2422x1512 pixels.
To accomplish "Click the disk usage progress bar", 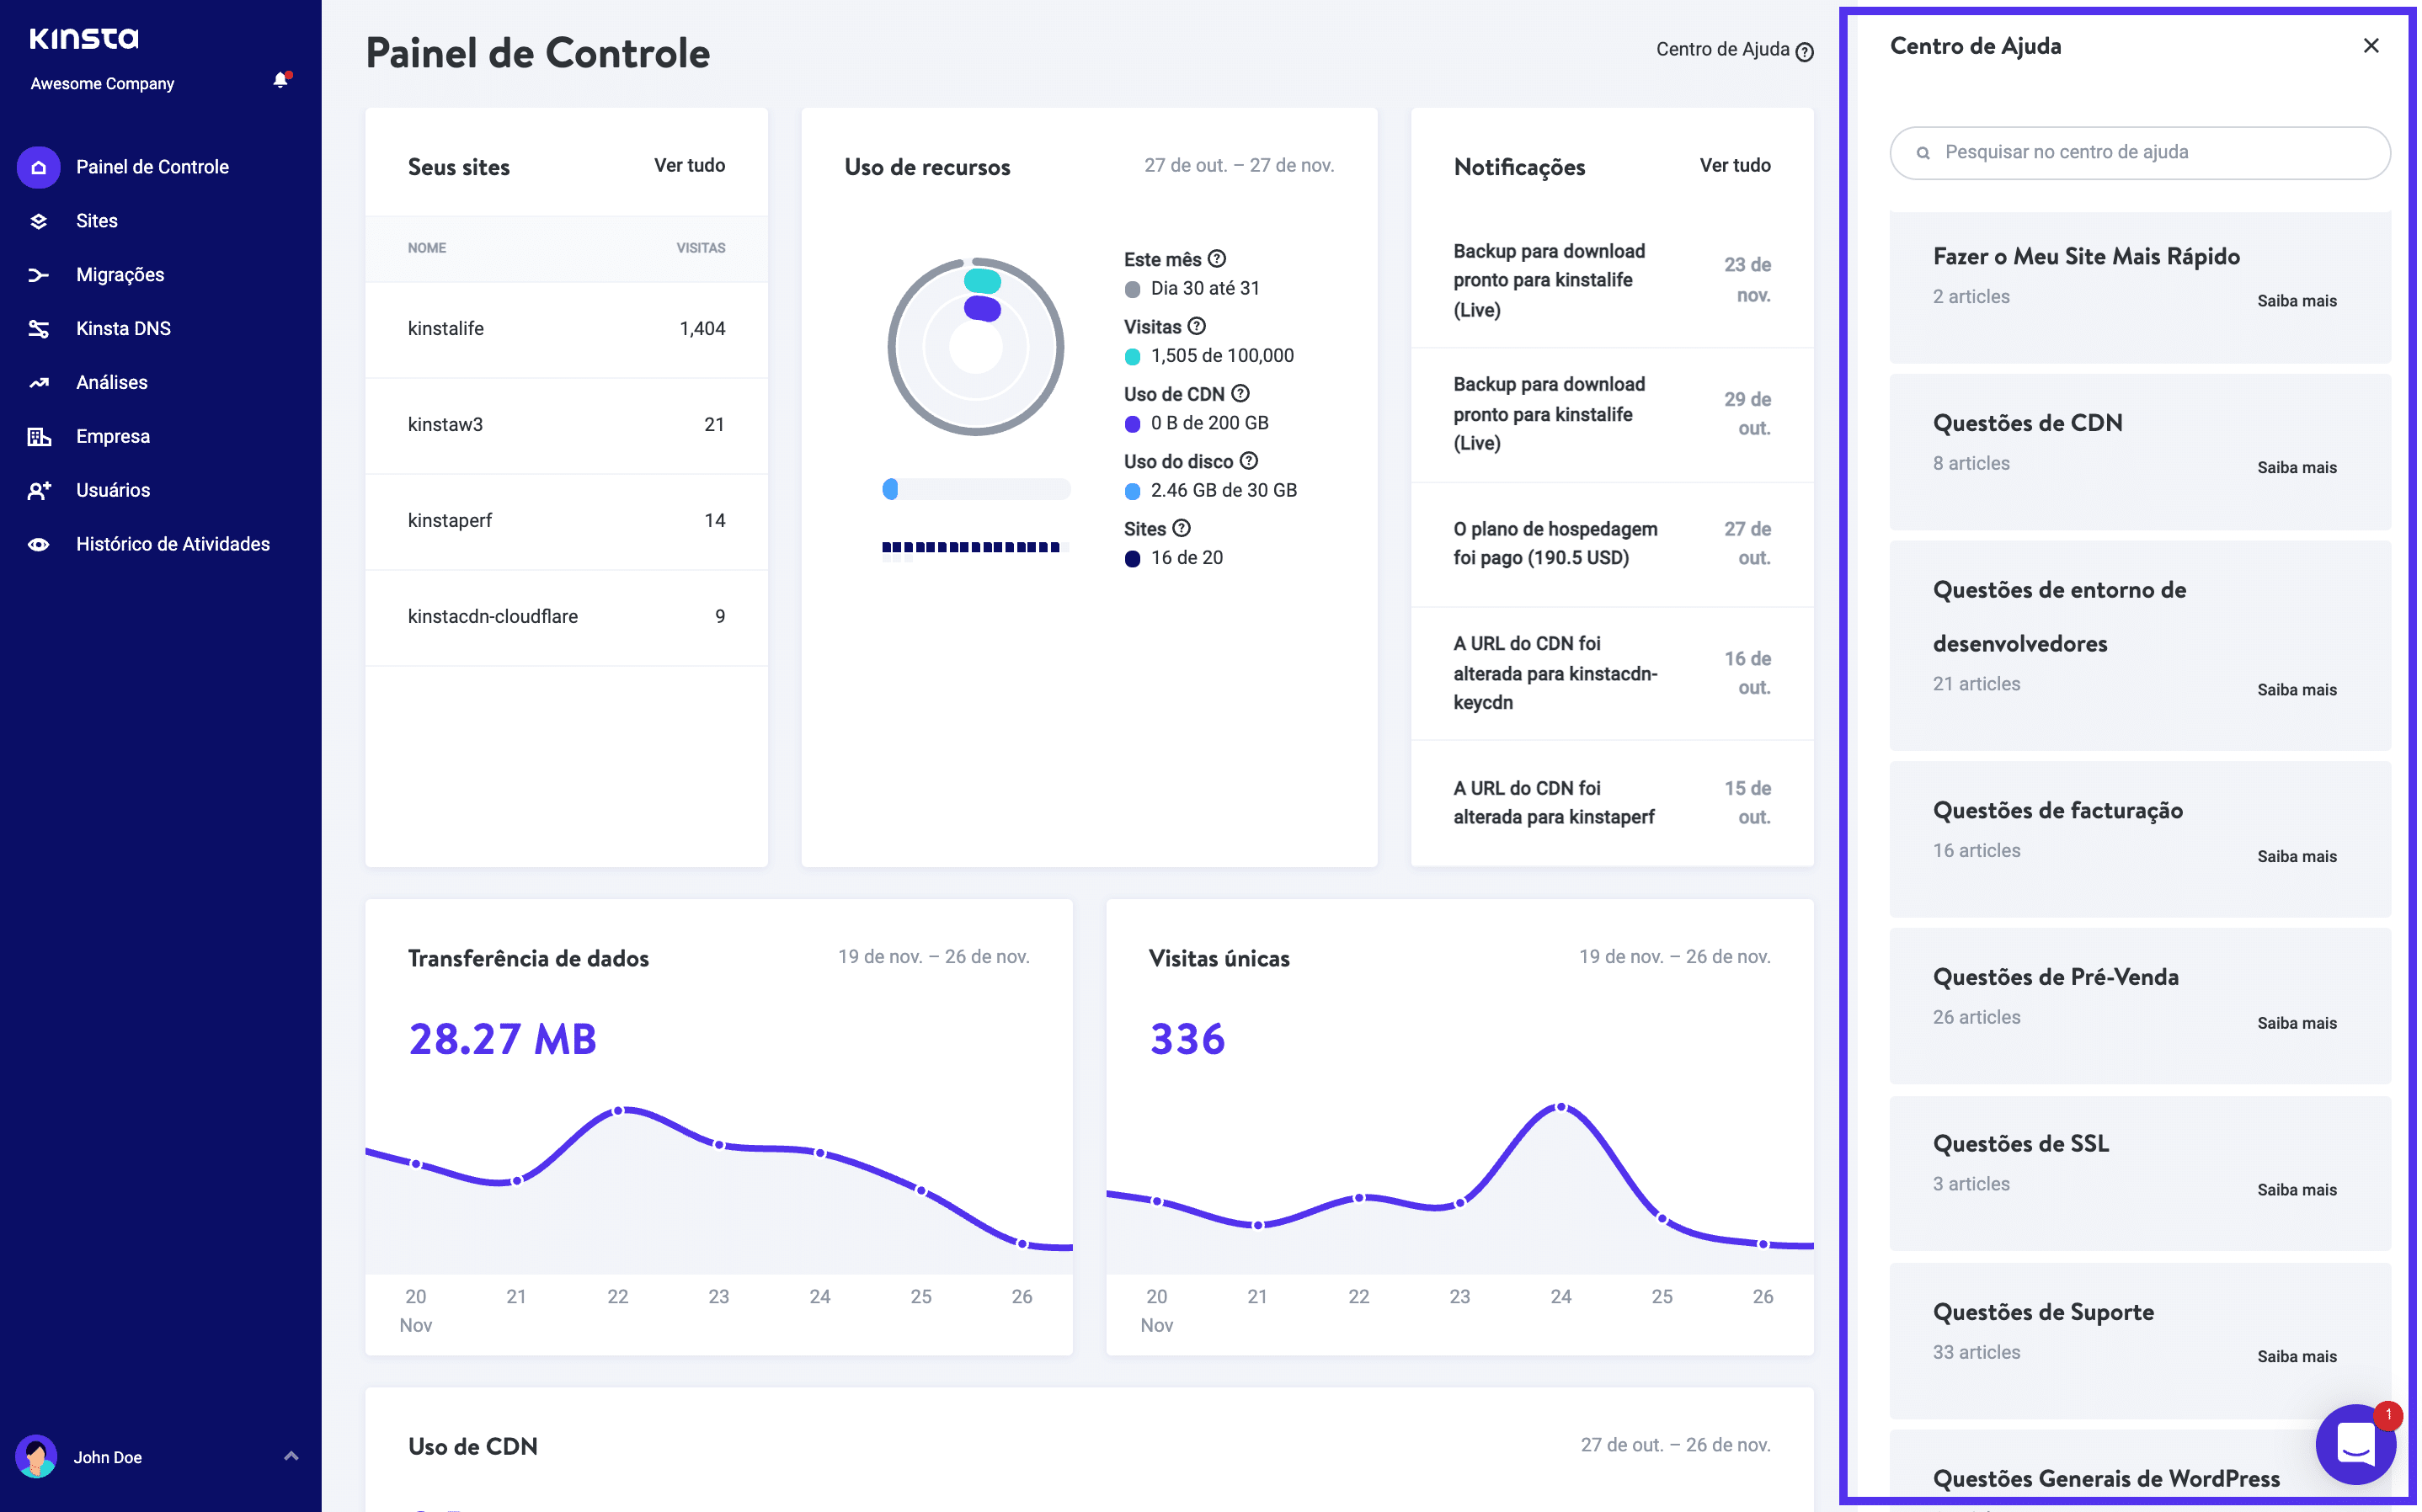I will coord(975,490).
